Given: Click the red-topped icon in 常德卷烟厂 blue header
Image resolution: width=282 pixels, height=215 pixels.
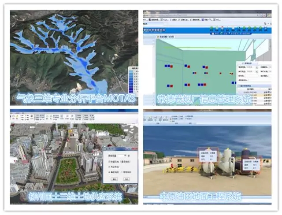Looking at the screenshot, I should (222, 29).
